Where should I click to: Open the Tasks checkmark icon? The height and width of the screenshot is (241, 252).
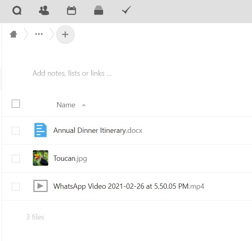coord(126,11)
